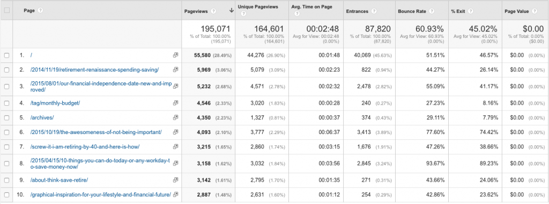Click the total entrances value 87,820
The height and width of the screenshot is (204, 549).
(x=378, y=29)
